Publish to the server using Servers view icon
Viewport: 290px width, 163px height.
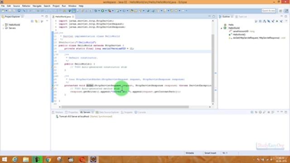(273, 112)
